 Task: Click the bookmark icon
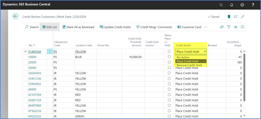tap(229, 17)
